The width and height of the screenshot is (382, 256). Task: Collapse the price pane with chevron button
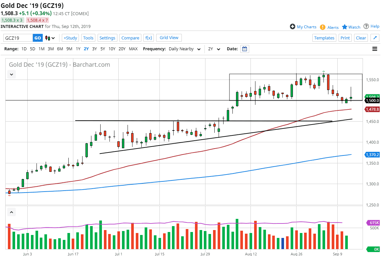12,74
